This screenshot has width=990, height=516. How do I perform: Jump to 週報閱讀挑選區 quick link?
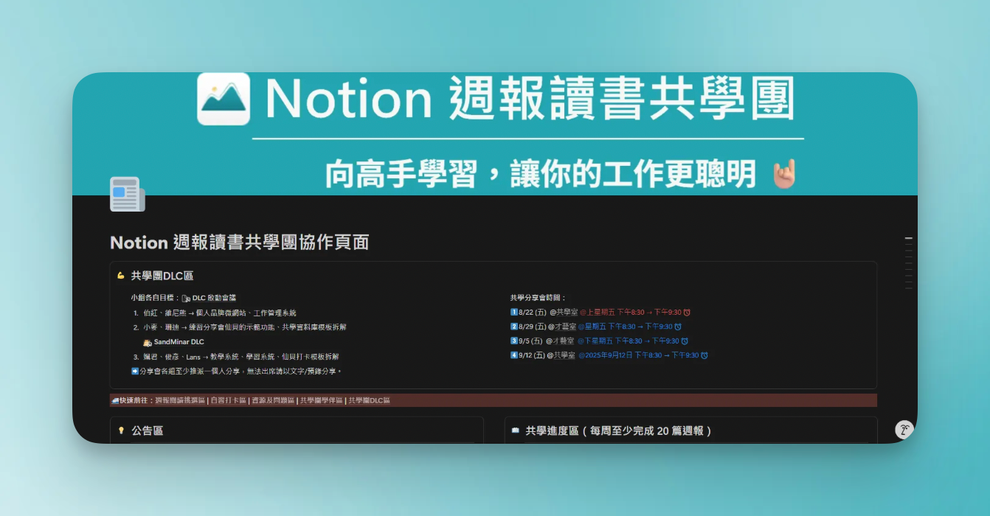(180, 400)
